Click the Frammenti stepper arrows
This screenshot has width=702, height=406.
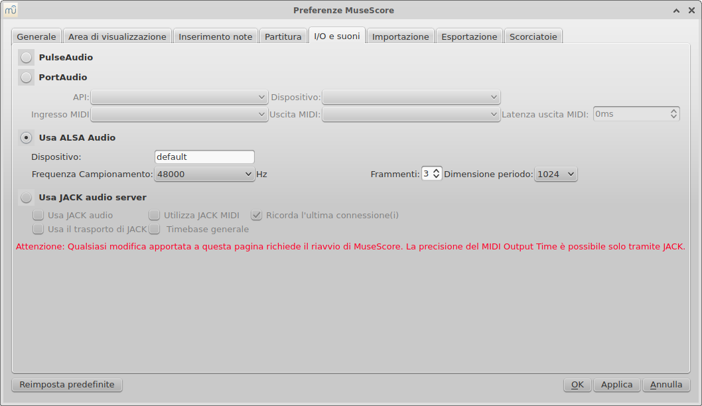(x=436, y=174)
